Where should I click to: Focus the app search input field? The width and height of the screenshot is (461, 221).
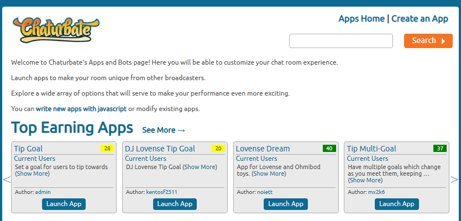pyautogui.click(x=340, y=41)
